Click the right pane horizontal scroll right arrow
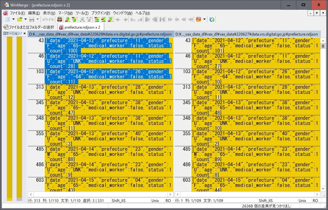The width and height of the screenshot is (328, 210). (x=317, y=194)
